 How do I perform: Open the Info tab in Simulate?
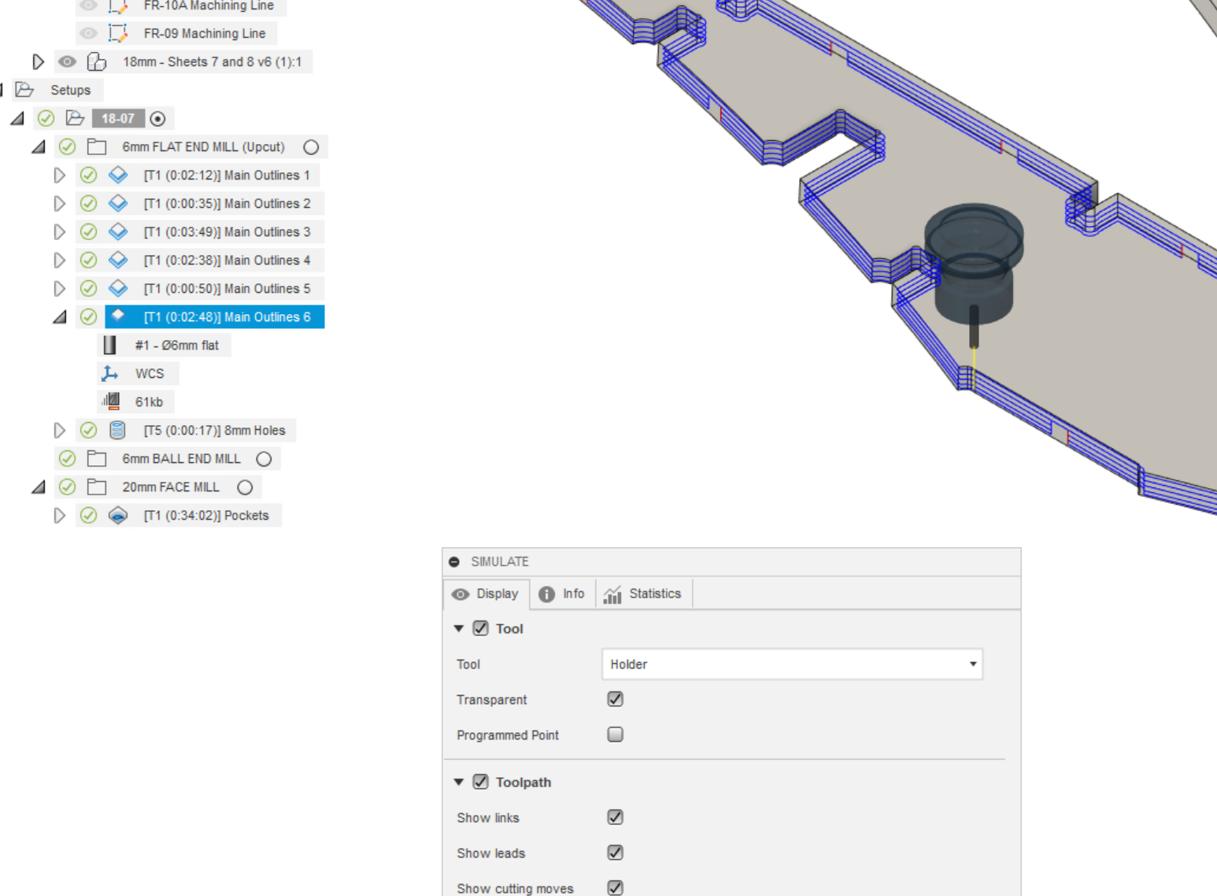coord(562,594)
